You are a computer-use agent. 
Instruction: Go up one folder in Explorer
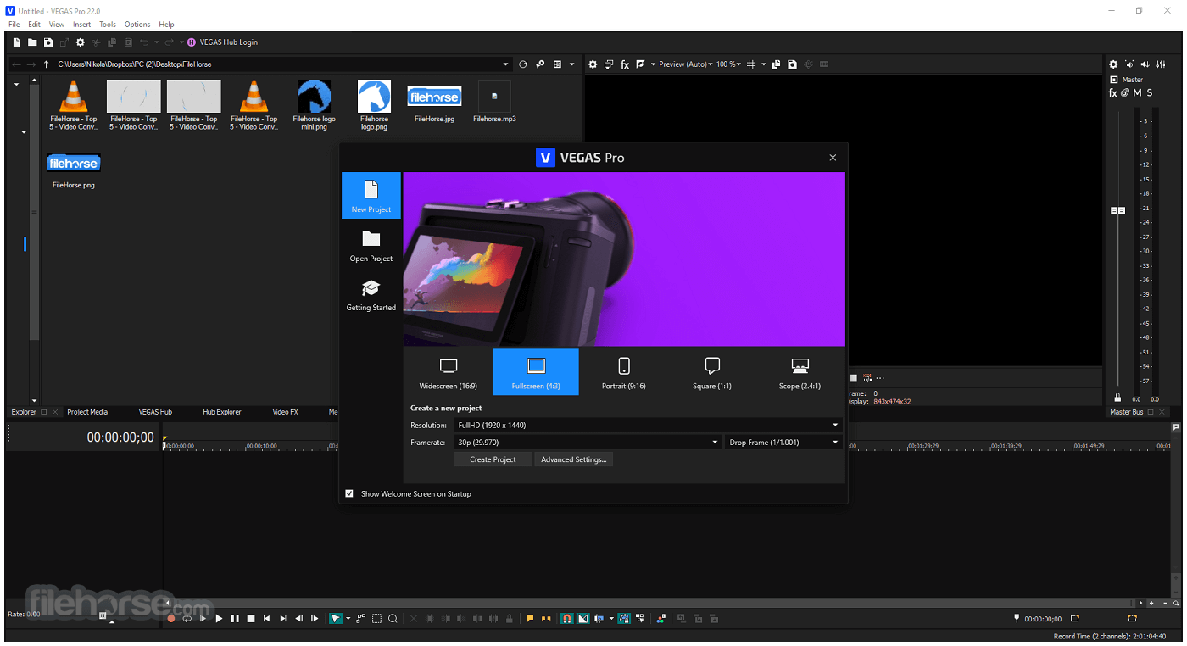click(x=46, y=64)
